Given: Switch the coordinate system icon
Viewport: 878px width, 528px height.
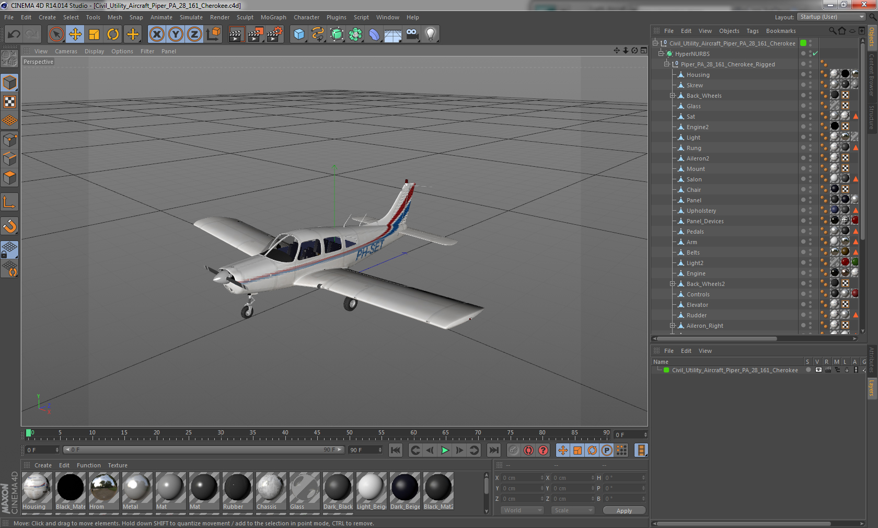Looking at the screenshot, I should point(214,35).
